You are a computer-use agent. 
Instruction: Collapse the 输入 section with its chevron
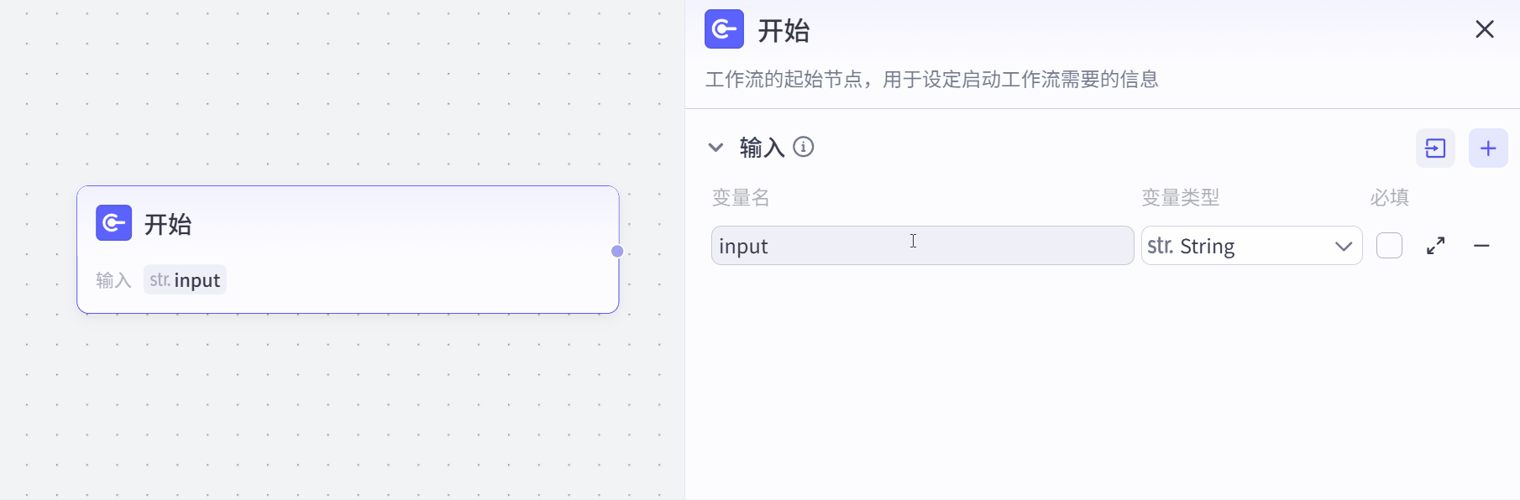point(715,147)
